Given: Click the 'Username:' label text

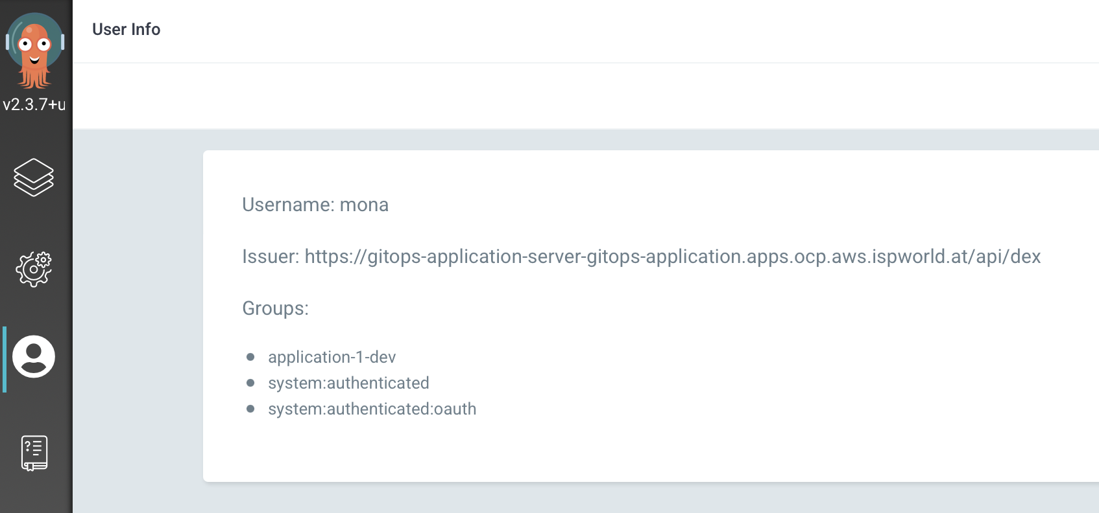Looking at the screenshot, I should pos(288,205).
